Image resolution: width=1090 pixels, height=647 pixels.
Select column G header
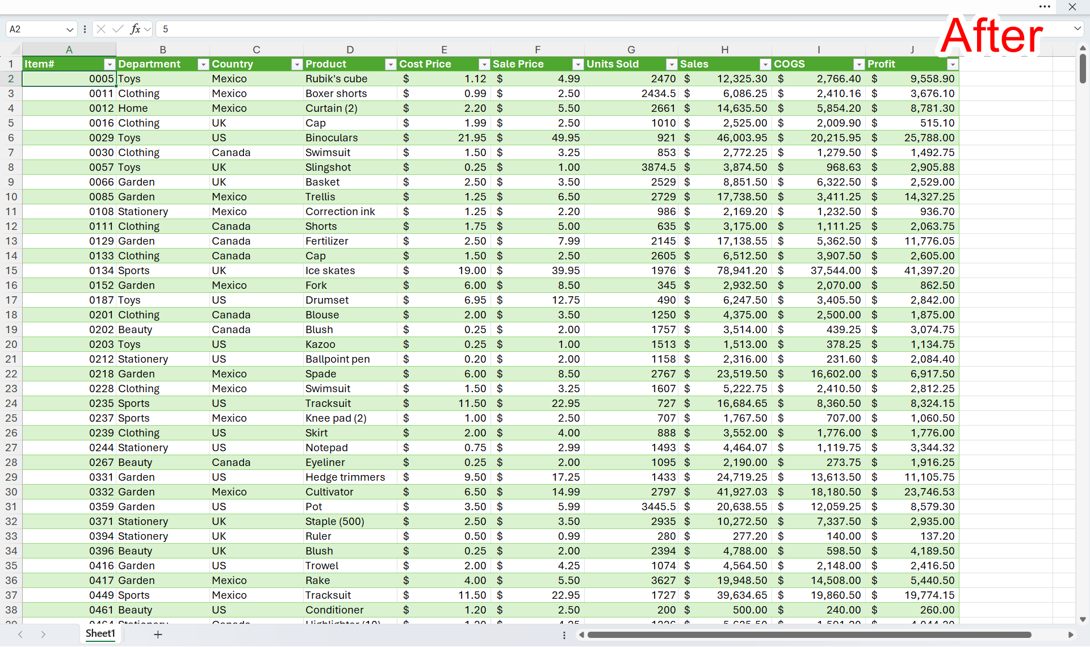click(631, 50)
